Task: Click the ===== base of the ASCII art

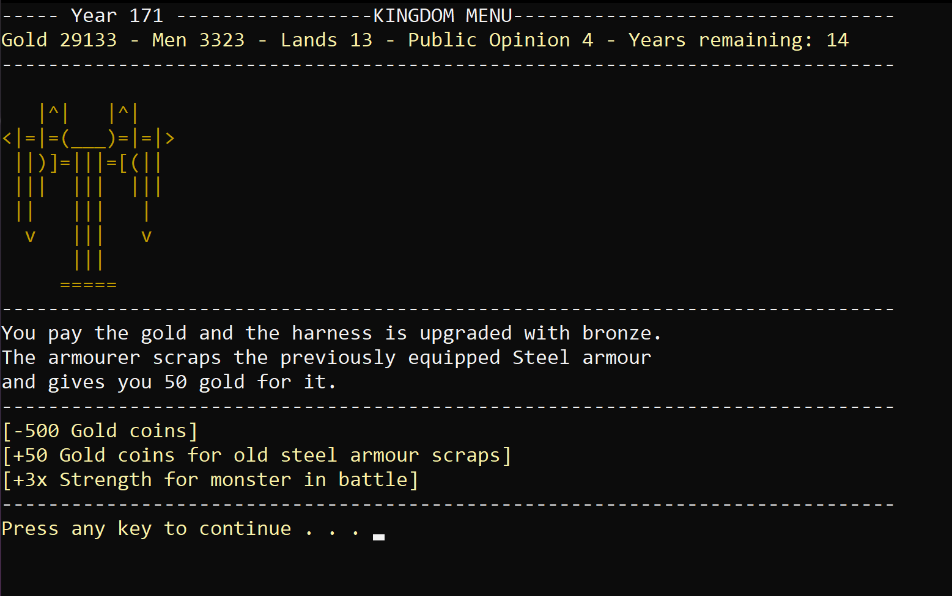Action: coord(89,285)
